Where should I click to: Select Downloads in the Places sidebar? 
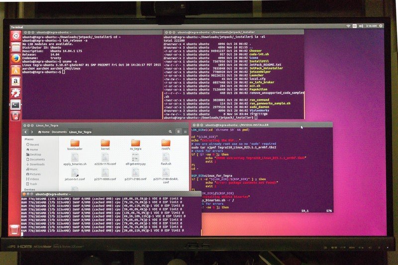coord(35,164)
